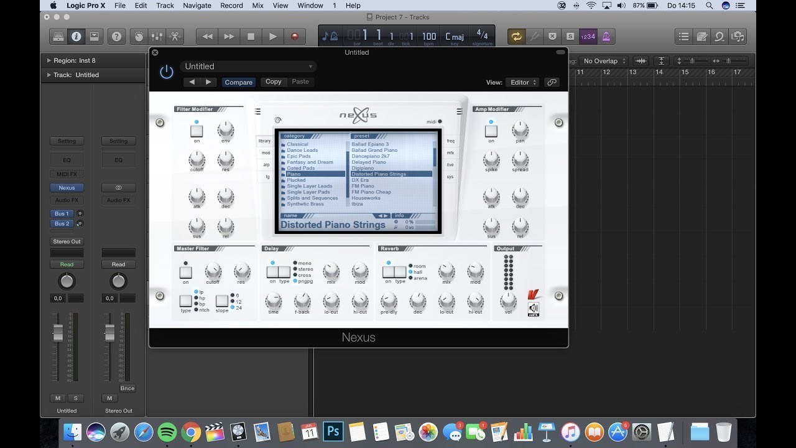Open the Track menu
Screen dimensions: 796x448
click(x=165, y=6)
